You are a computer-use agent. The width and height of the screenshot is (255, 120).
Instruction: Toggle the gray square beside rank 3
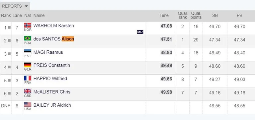tap(9, 54)
